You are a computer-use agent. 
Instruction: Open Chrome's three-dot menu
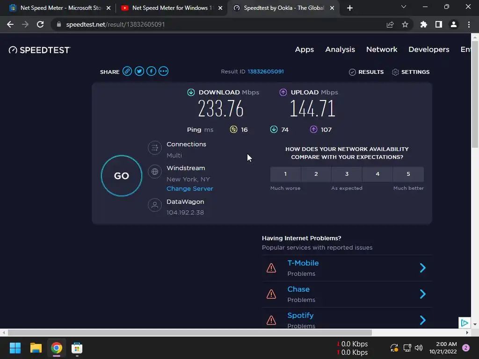click(x=469, y=24)
